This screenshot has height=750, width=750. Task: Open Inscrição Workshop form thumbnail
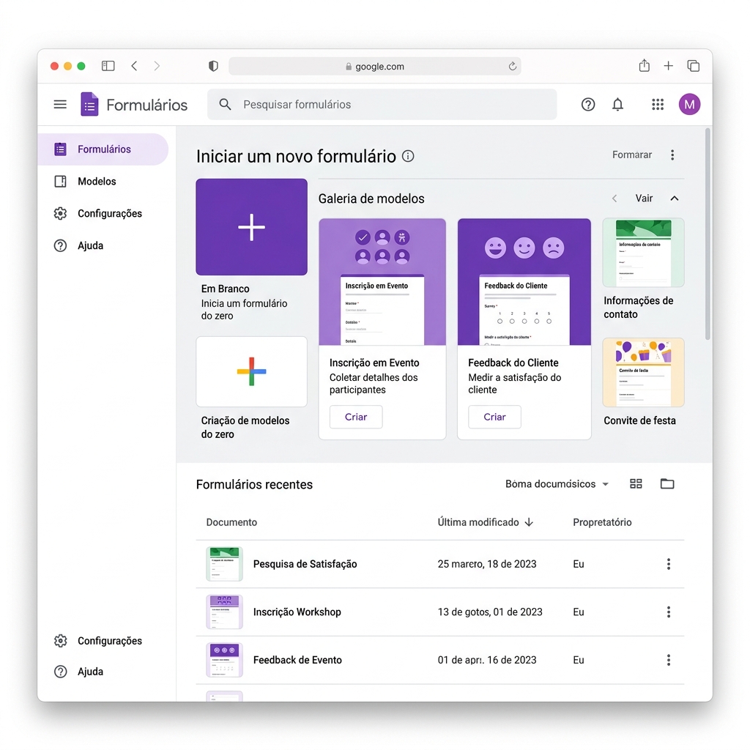[224, 612]
